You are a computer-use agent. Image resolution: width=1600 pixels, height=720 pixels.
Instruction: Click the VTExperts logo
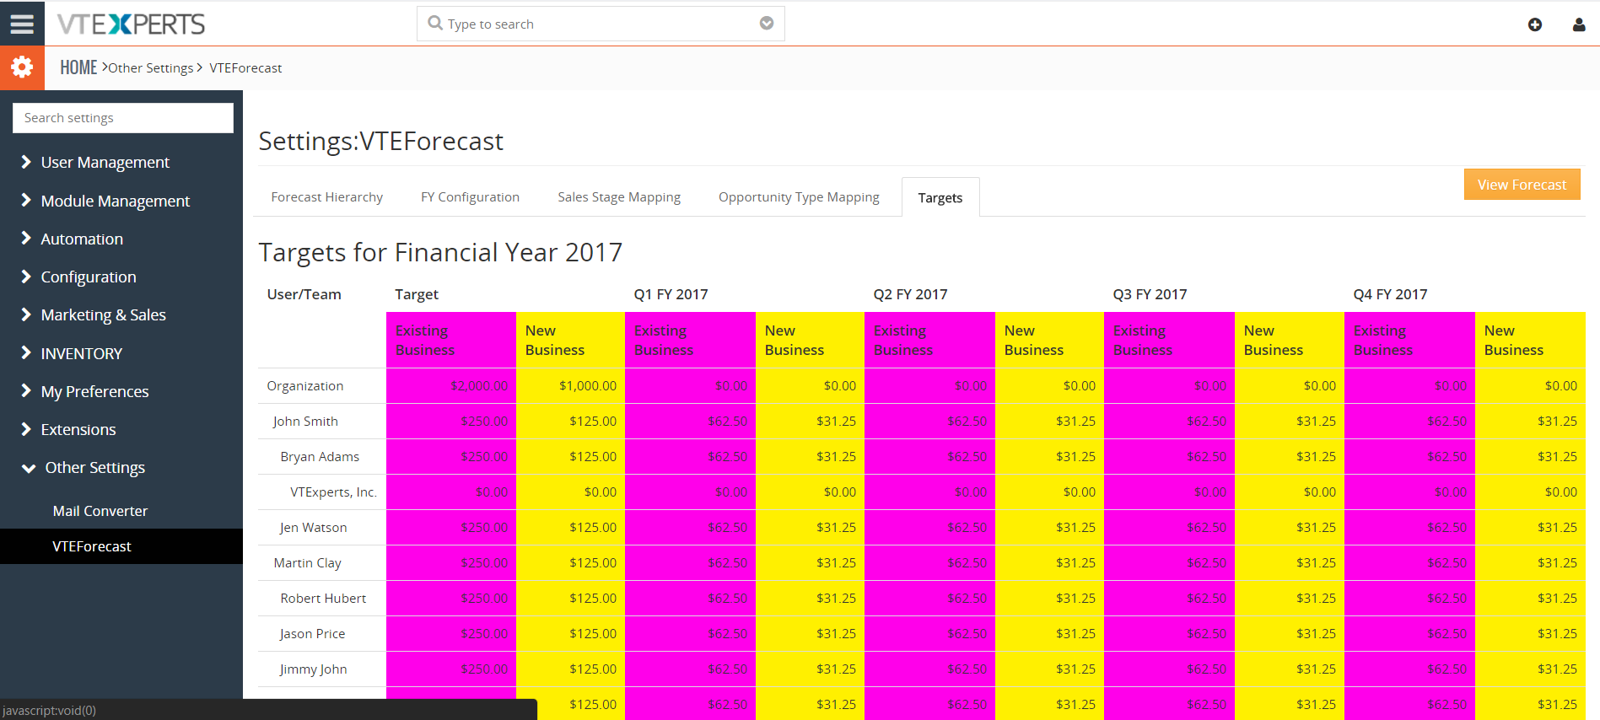point(131,24)
